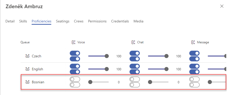This screenshot has width=227, height=95.
Task: Select the Bosnian queue row label
Action: point(38,82)
